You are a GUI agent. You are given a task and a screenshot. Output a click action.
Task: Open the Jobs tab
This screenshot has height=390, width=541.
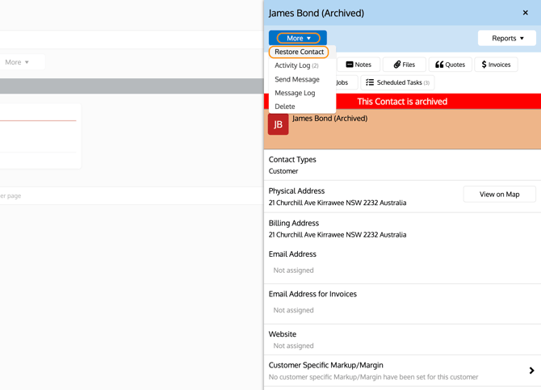pos(346,82)
